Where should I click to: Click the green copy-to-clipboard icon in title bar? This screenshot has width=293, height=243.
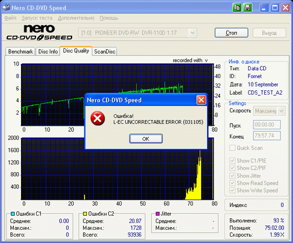tap(237, 8)
